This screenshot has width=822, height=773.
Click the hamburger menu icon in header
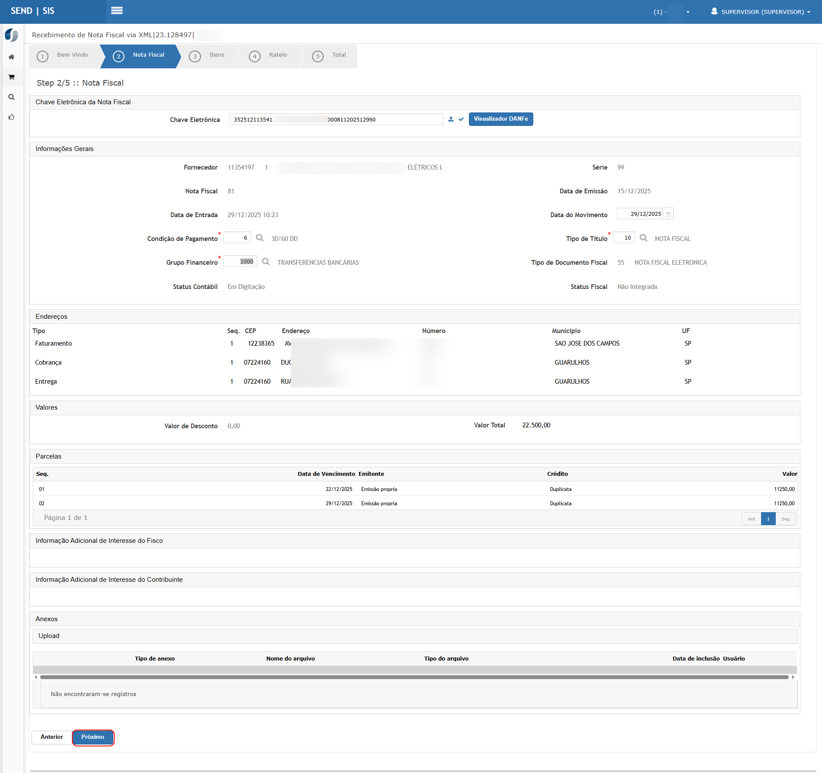117,11
